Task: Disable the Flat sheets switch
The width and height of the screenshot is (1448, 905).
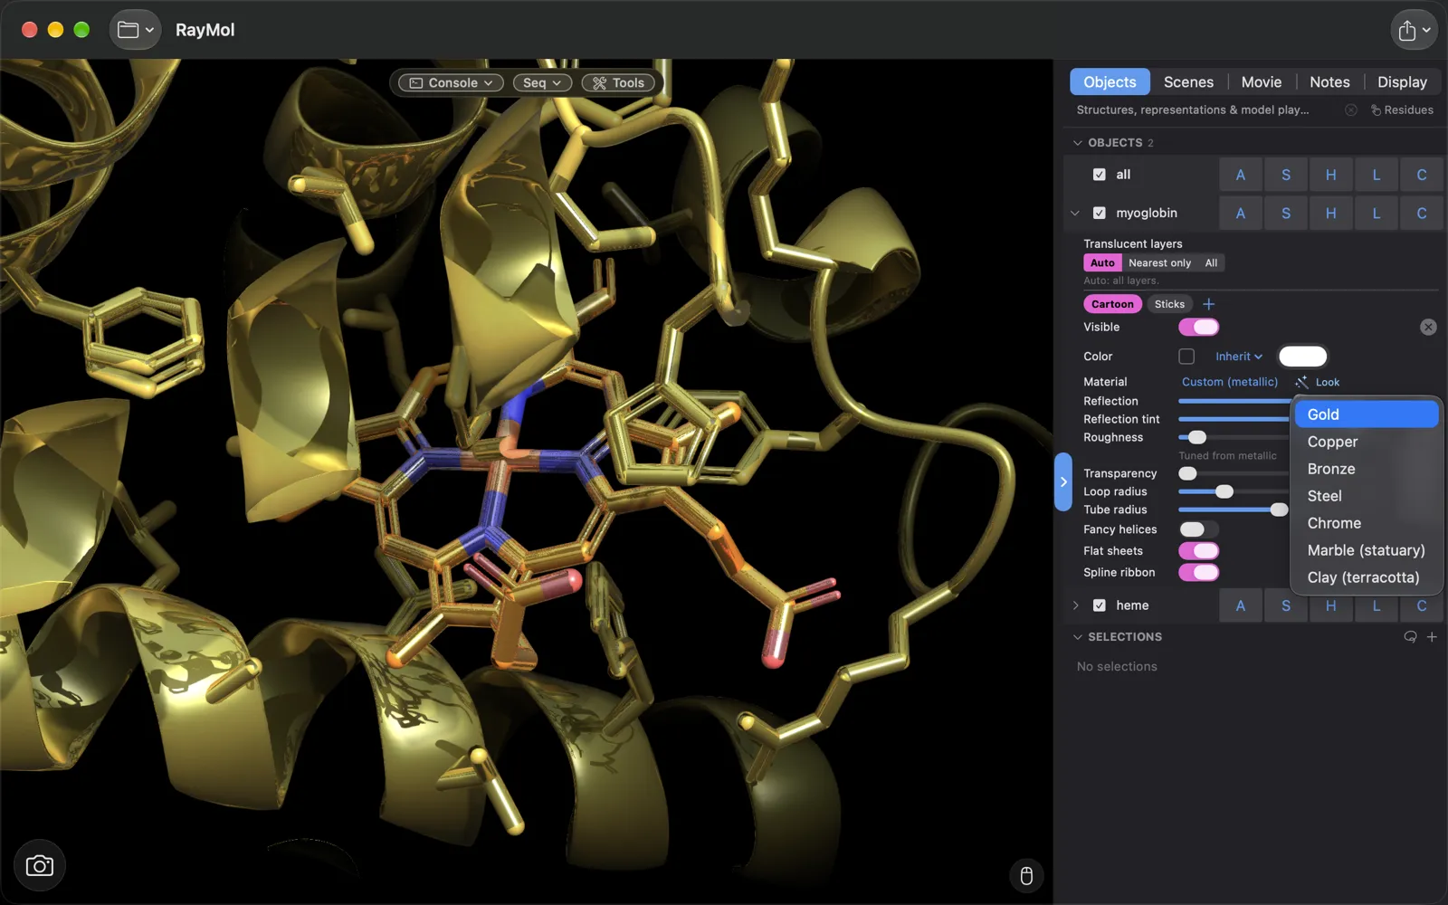Action: (1199, 551)
